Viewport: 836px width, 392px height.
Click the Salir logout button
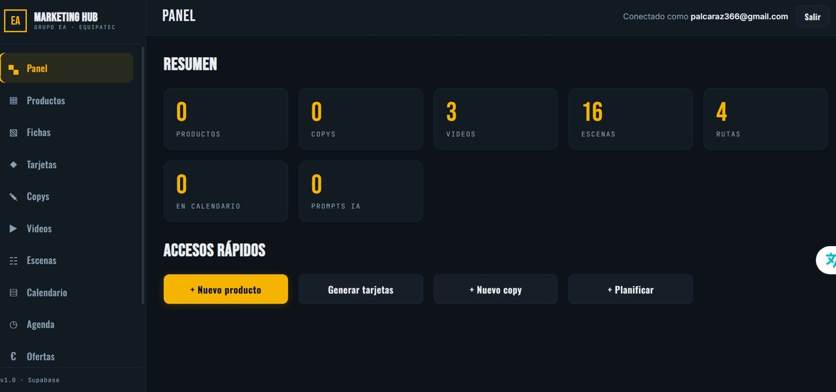pos(812,17)
